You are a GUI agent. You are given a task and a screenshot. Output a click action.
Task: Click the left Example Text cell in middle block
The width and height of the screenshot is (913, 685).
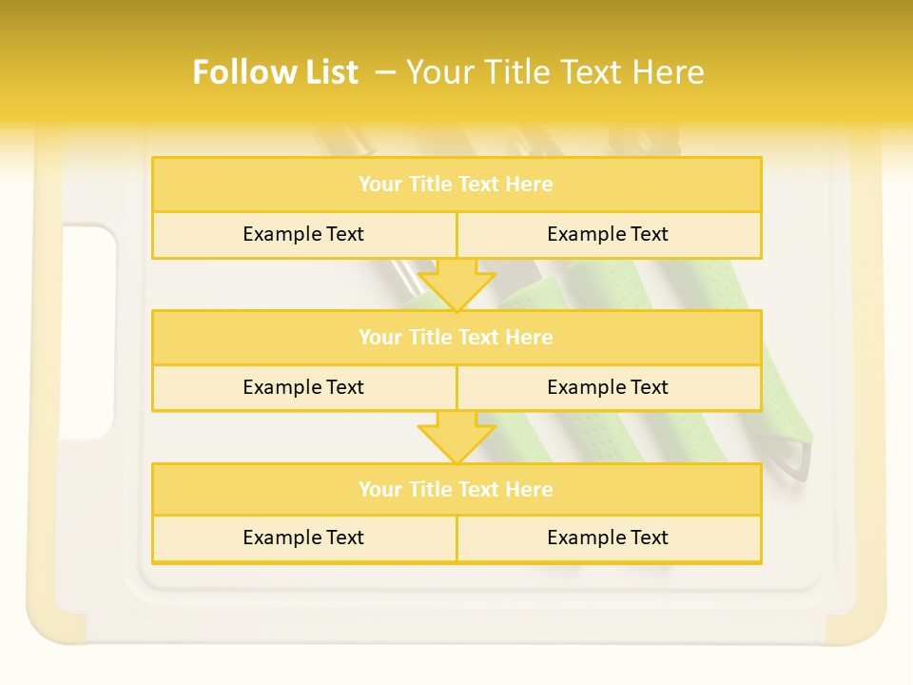(x=304, y=388)
